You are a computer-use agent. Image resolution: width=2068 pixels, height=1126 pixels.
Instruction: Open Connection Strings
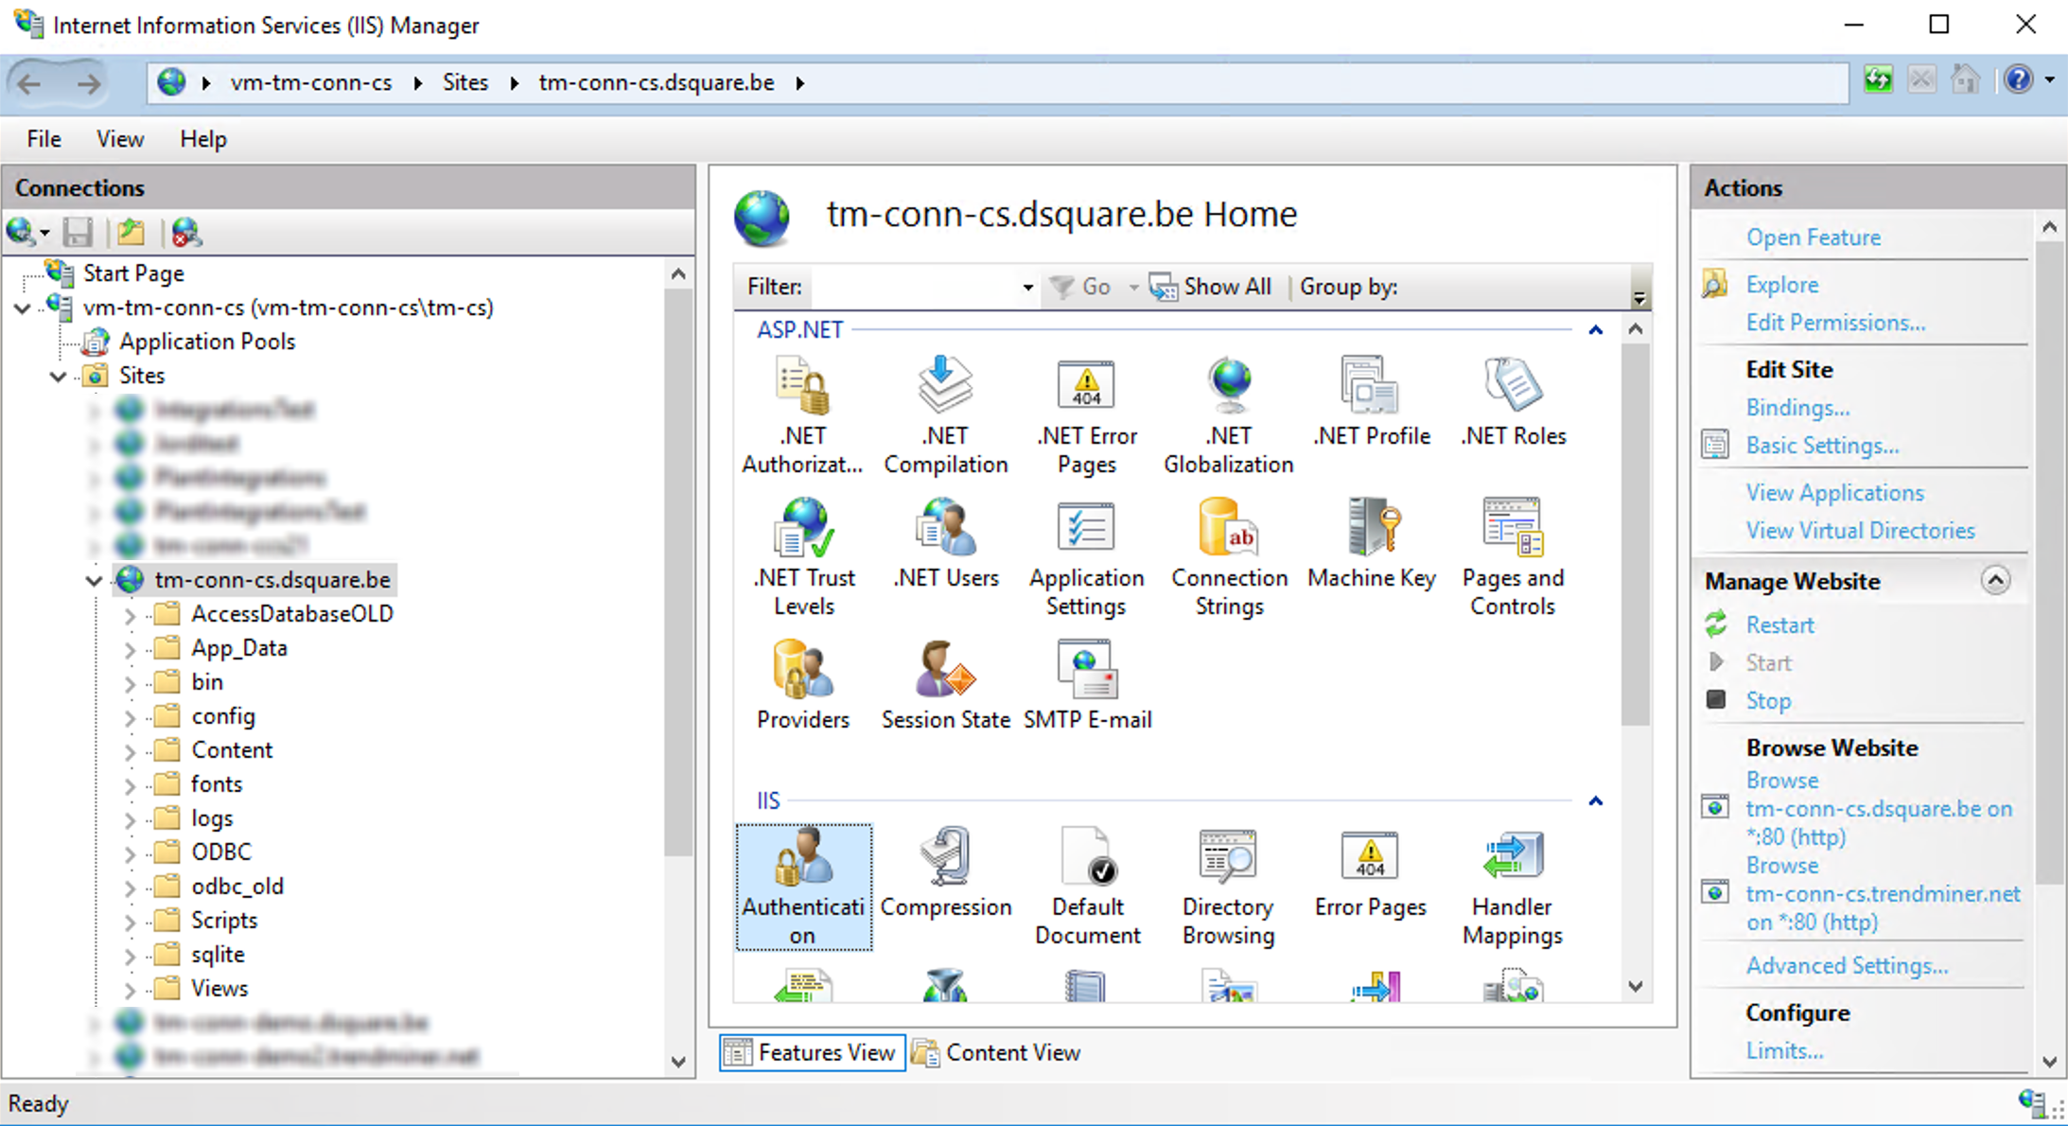(x=1228, y=558)
